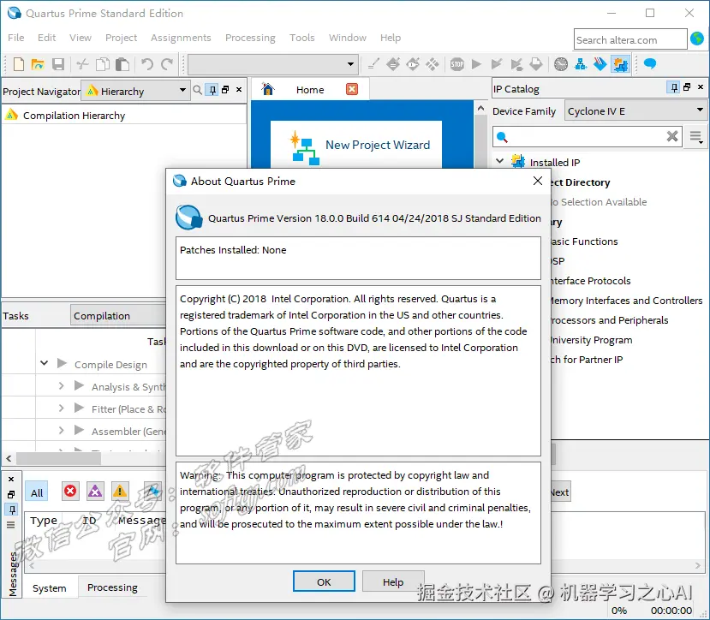
Task: Toggle the blue flag messages filter
Action: pos(152,492)
